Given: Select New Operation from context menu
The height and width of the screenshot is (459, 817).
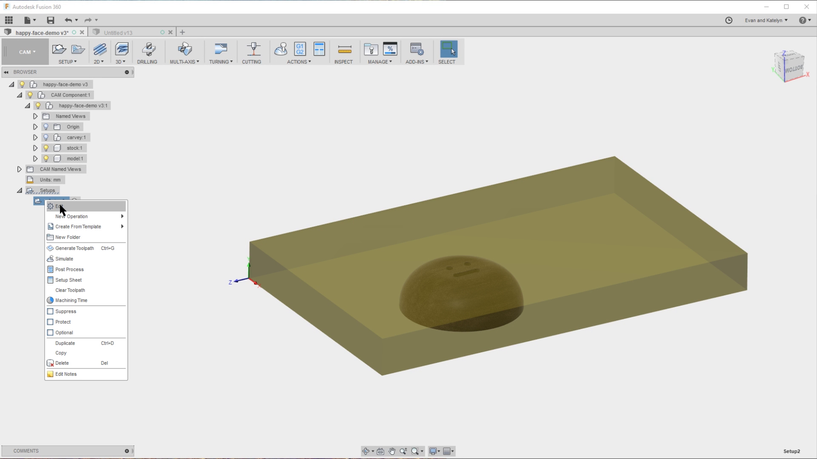Looking at the screenshot, I should pyautogui.click(x=71, y=216).
